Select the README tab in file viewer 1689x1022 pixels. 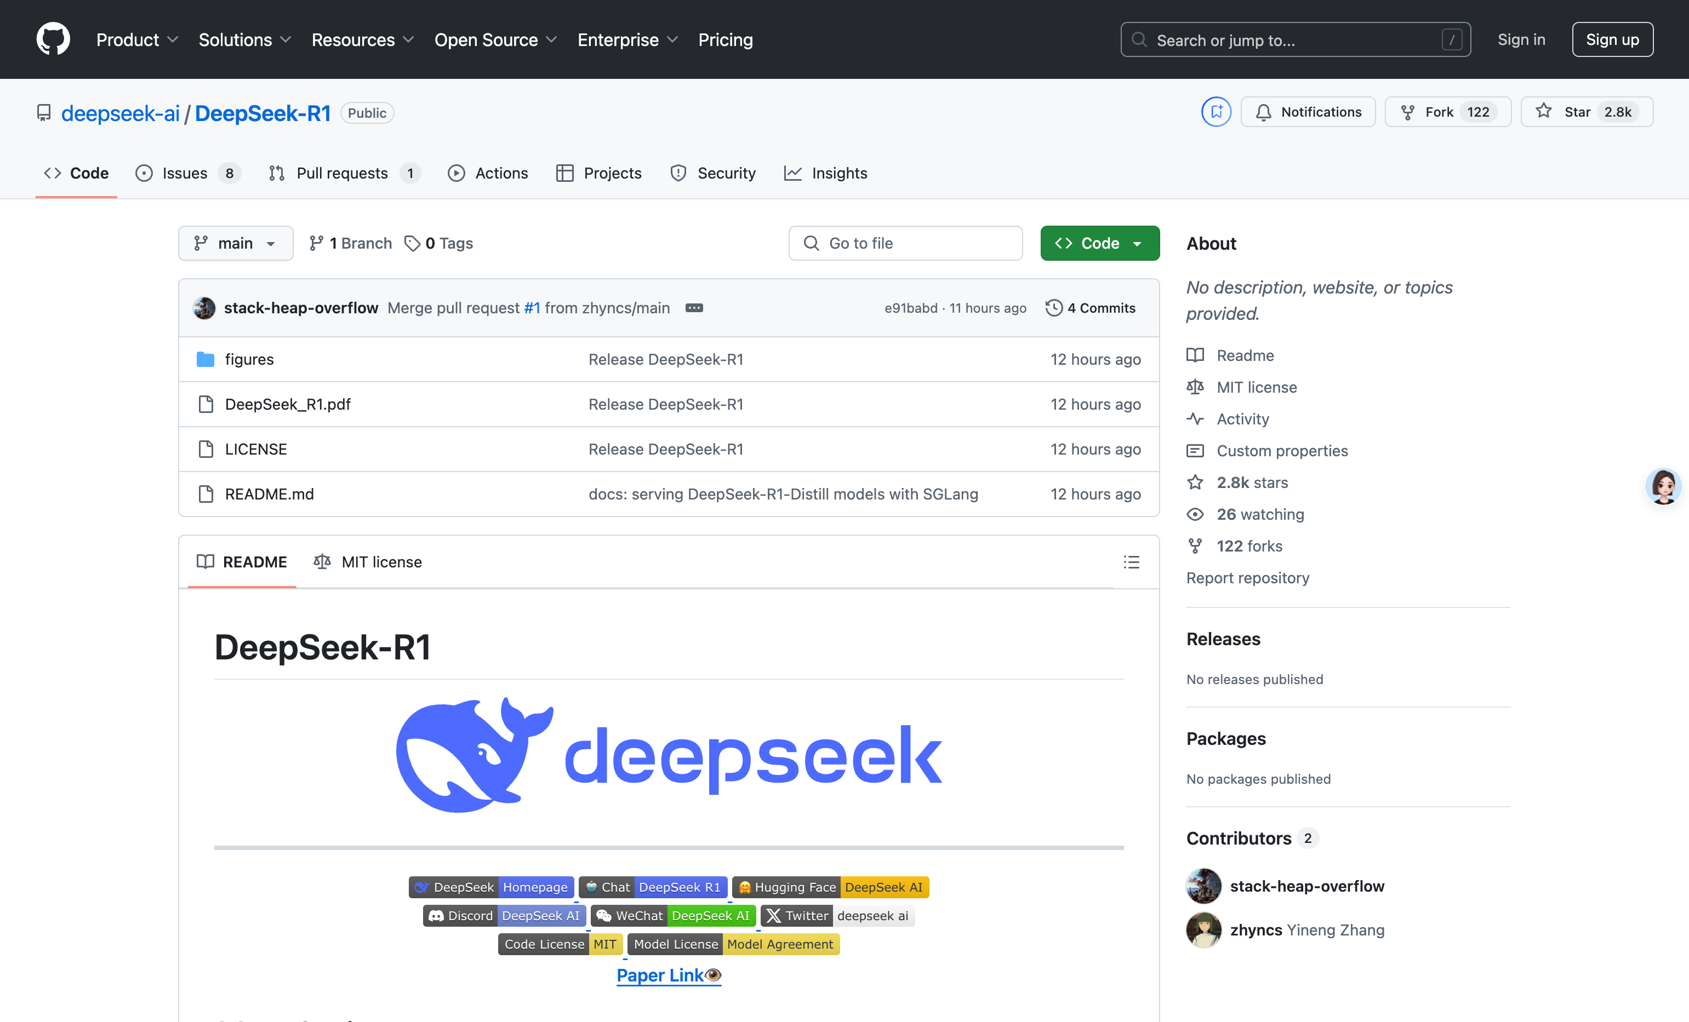coord(241,562)
